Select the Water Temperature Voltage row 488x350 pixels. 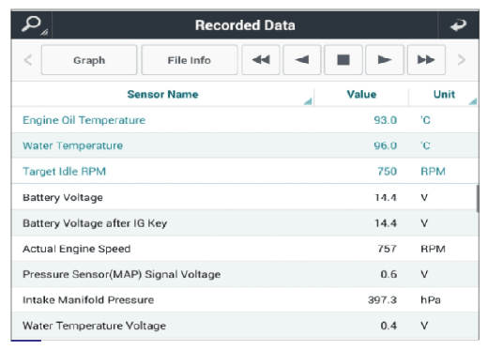tap(245, 326)
